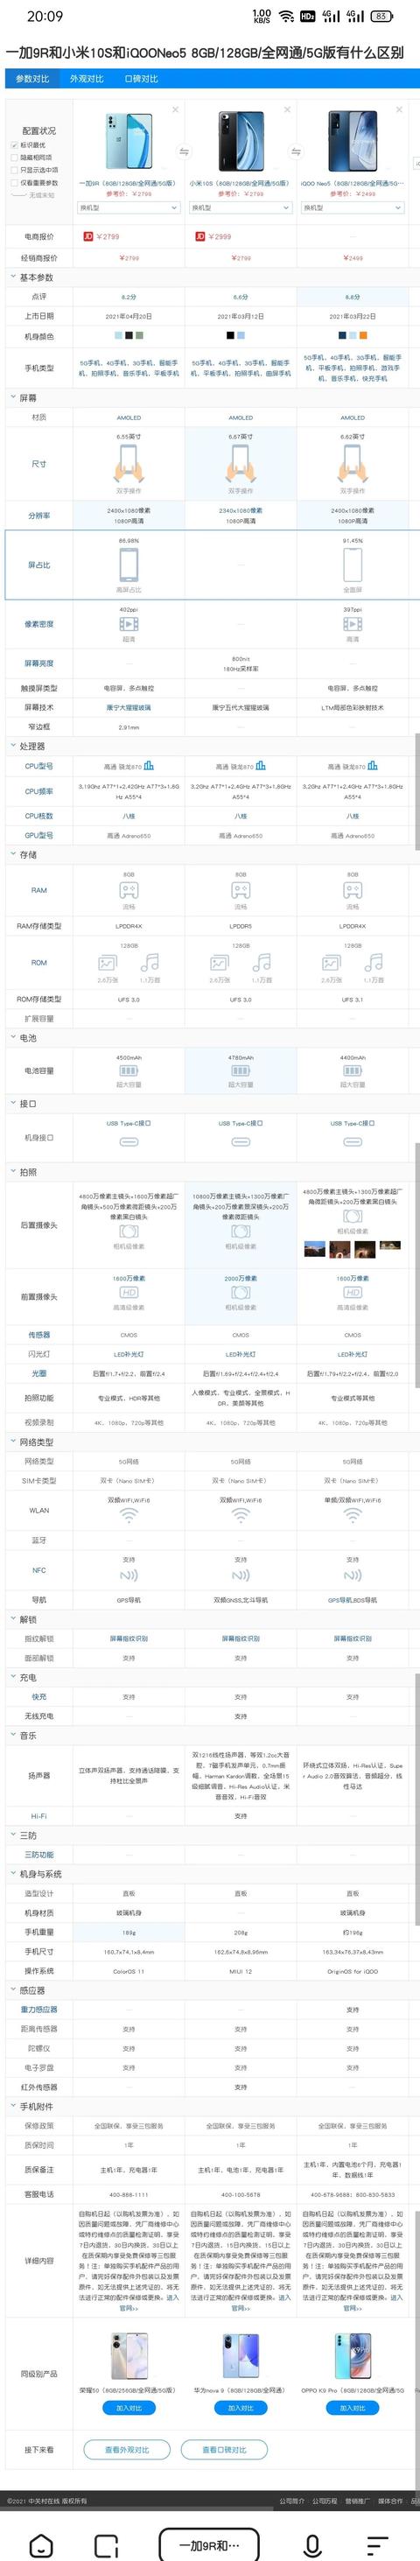Click 加入对比 under 荣耀50
The width and height of the screenshot is (420, 2561).
pyautogui.click(x=129, y=2407)
